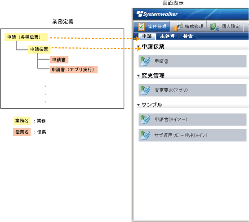Select the yellow 申請伝票 node in 業務定義 tree
Screen dimensions: 249x222
pyautogui.click(x=39, y=50)
